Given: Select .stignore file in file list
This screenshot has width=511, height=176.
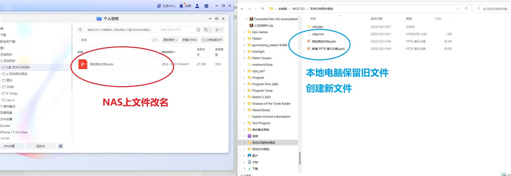Looking at the screenshot, I should click(316, 34).
